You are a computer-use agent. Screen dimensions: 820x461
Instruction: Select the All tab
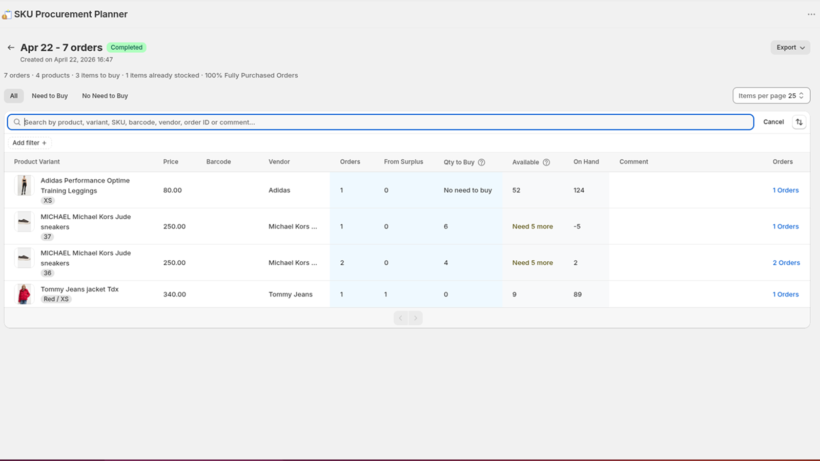click(x=14, y=96)
